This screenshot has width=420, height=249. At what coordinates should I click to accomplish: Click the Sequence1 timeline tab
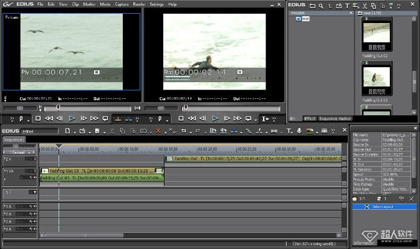[13, 140]
